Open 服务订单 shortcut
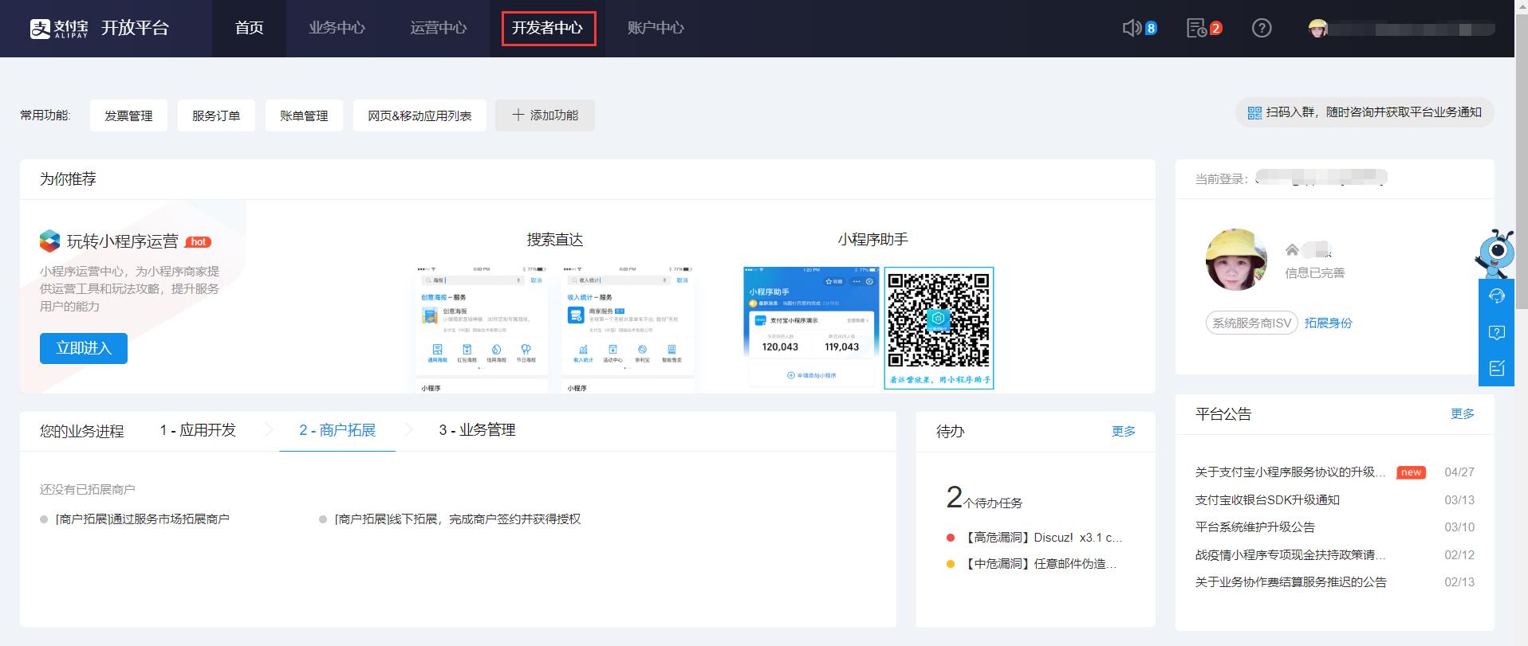 216,115
